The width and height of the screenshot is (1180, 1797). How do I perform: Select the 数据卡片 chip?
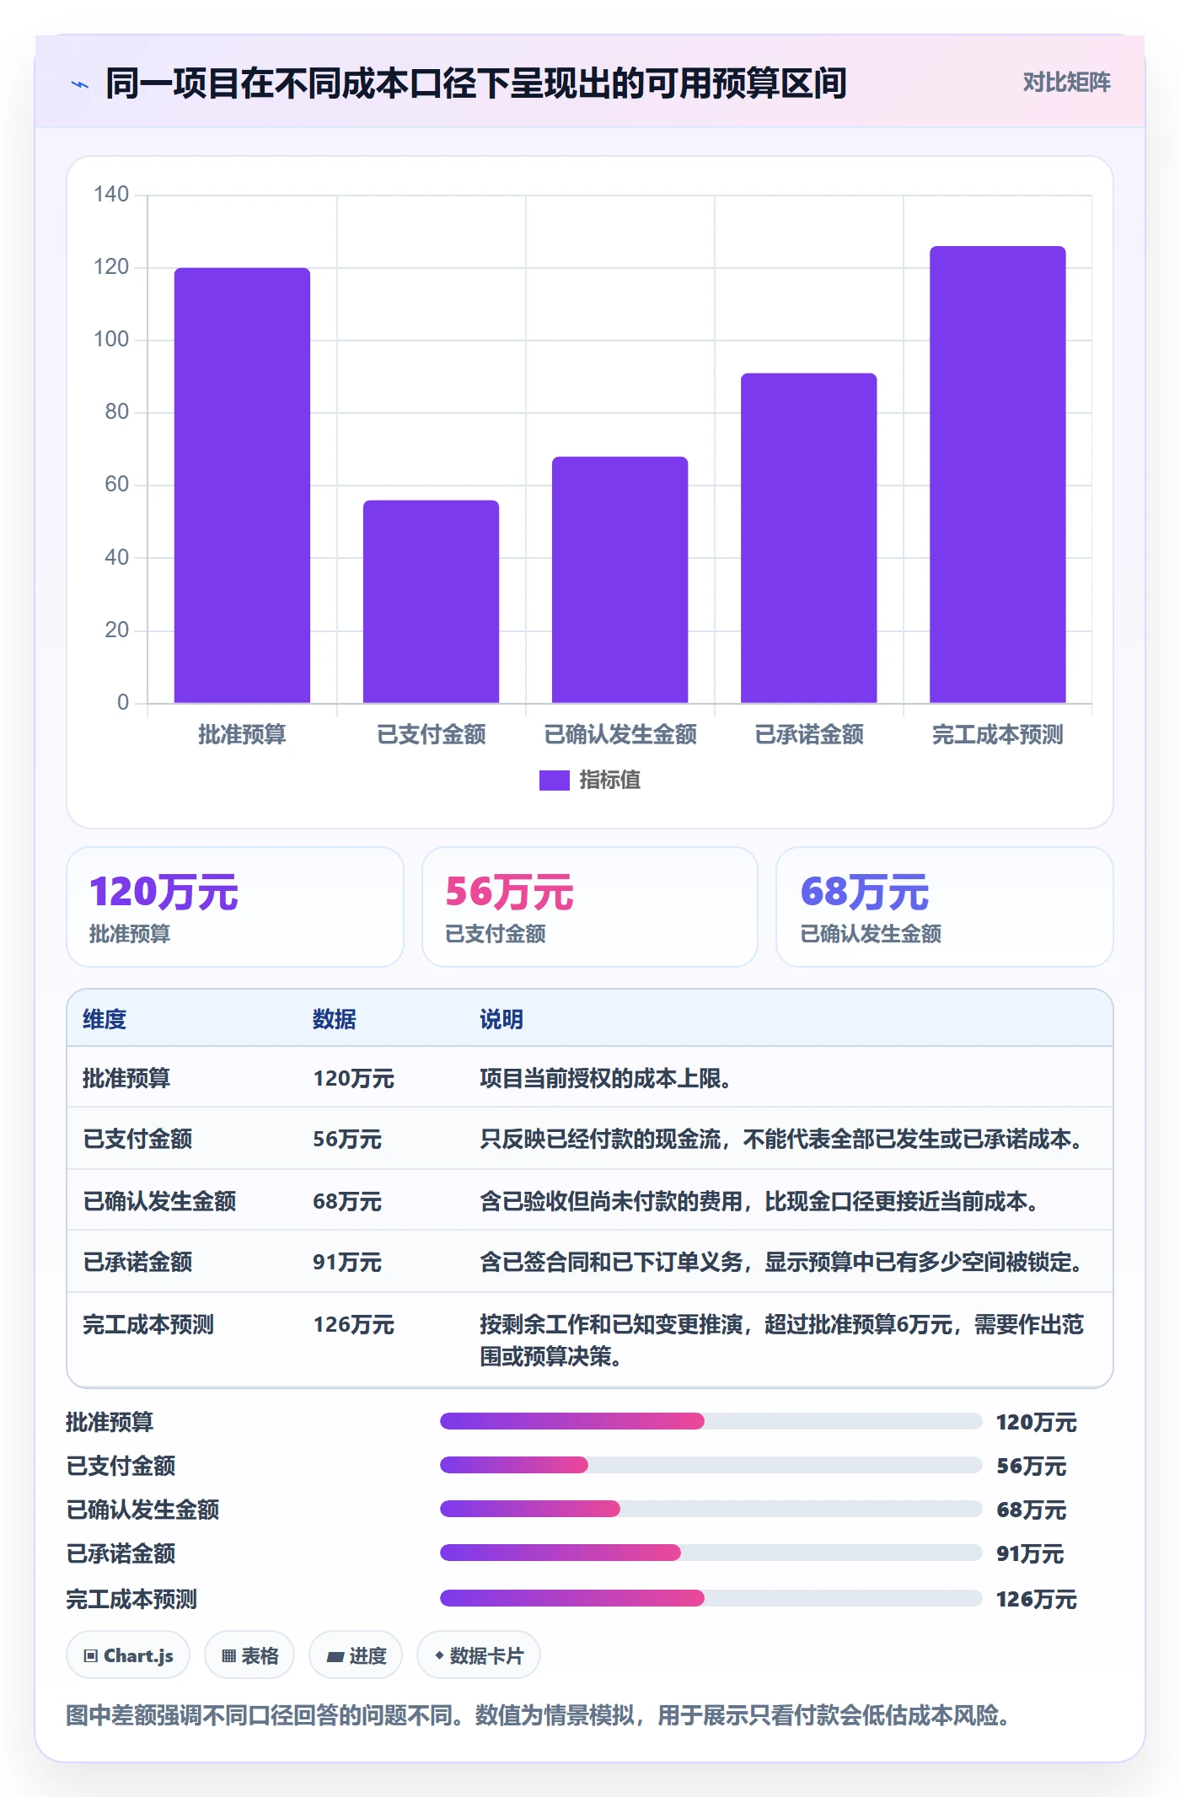[479, 1655]
